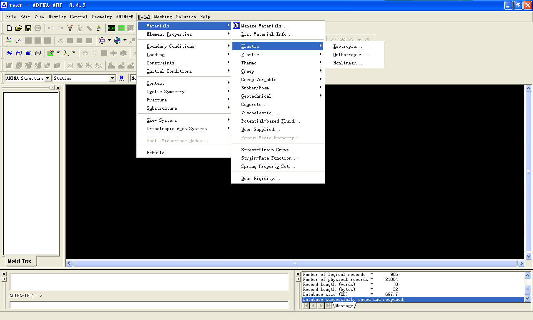
Task: Open the ADINA Structure program dropdown
Action: [48, 78]
